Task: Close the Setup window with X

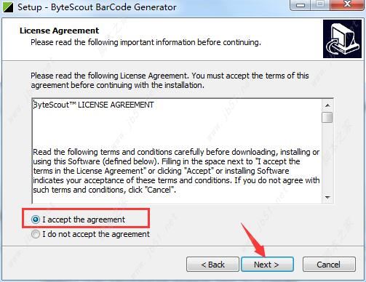Action: pyautogui.click(x=347, y=4)
